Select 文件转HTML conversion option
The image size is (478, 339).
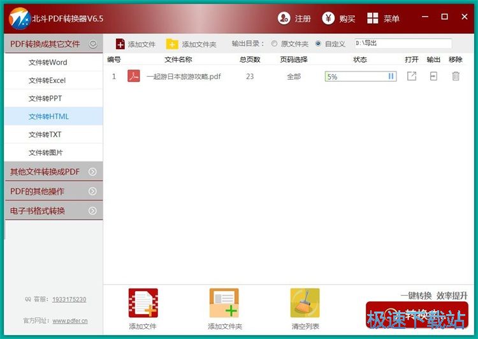(54, 116)
